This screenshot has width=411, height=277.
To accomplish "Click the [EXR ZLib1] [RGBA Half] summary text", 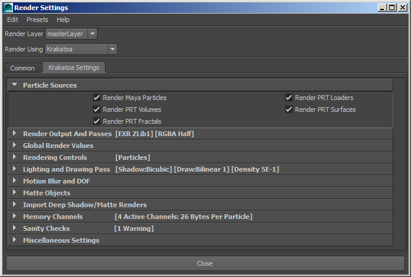I will (155, 134).
